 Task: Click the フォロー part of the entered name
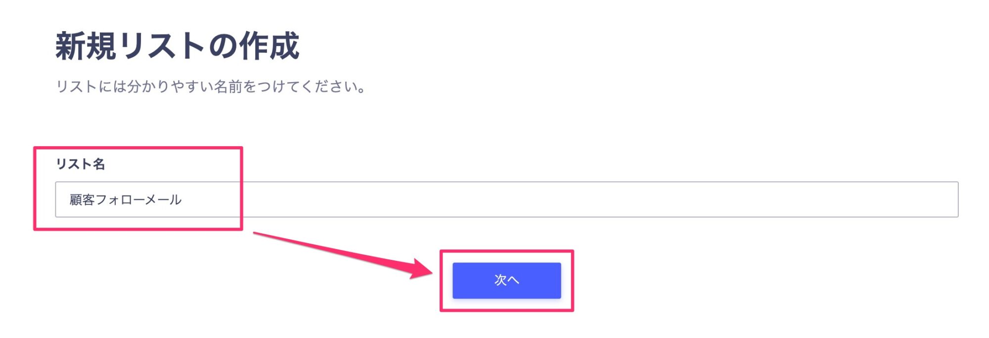[119, 200]
